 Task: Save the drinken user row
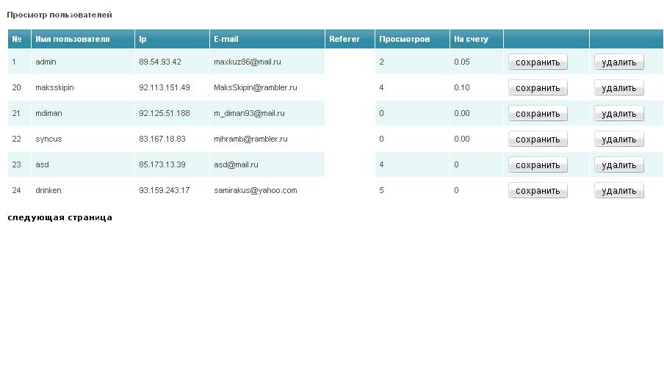(538, 191)
